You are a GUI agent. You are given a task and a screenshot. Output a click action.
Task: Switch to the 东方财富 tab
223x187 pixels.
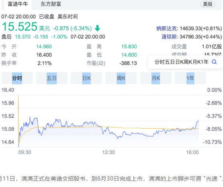(x=51, y=4)
